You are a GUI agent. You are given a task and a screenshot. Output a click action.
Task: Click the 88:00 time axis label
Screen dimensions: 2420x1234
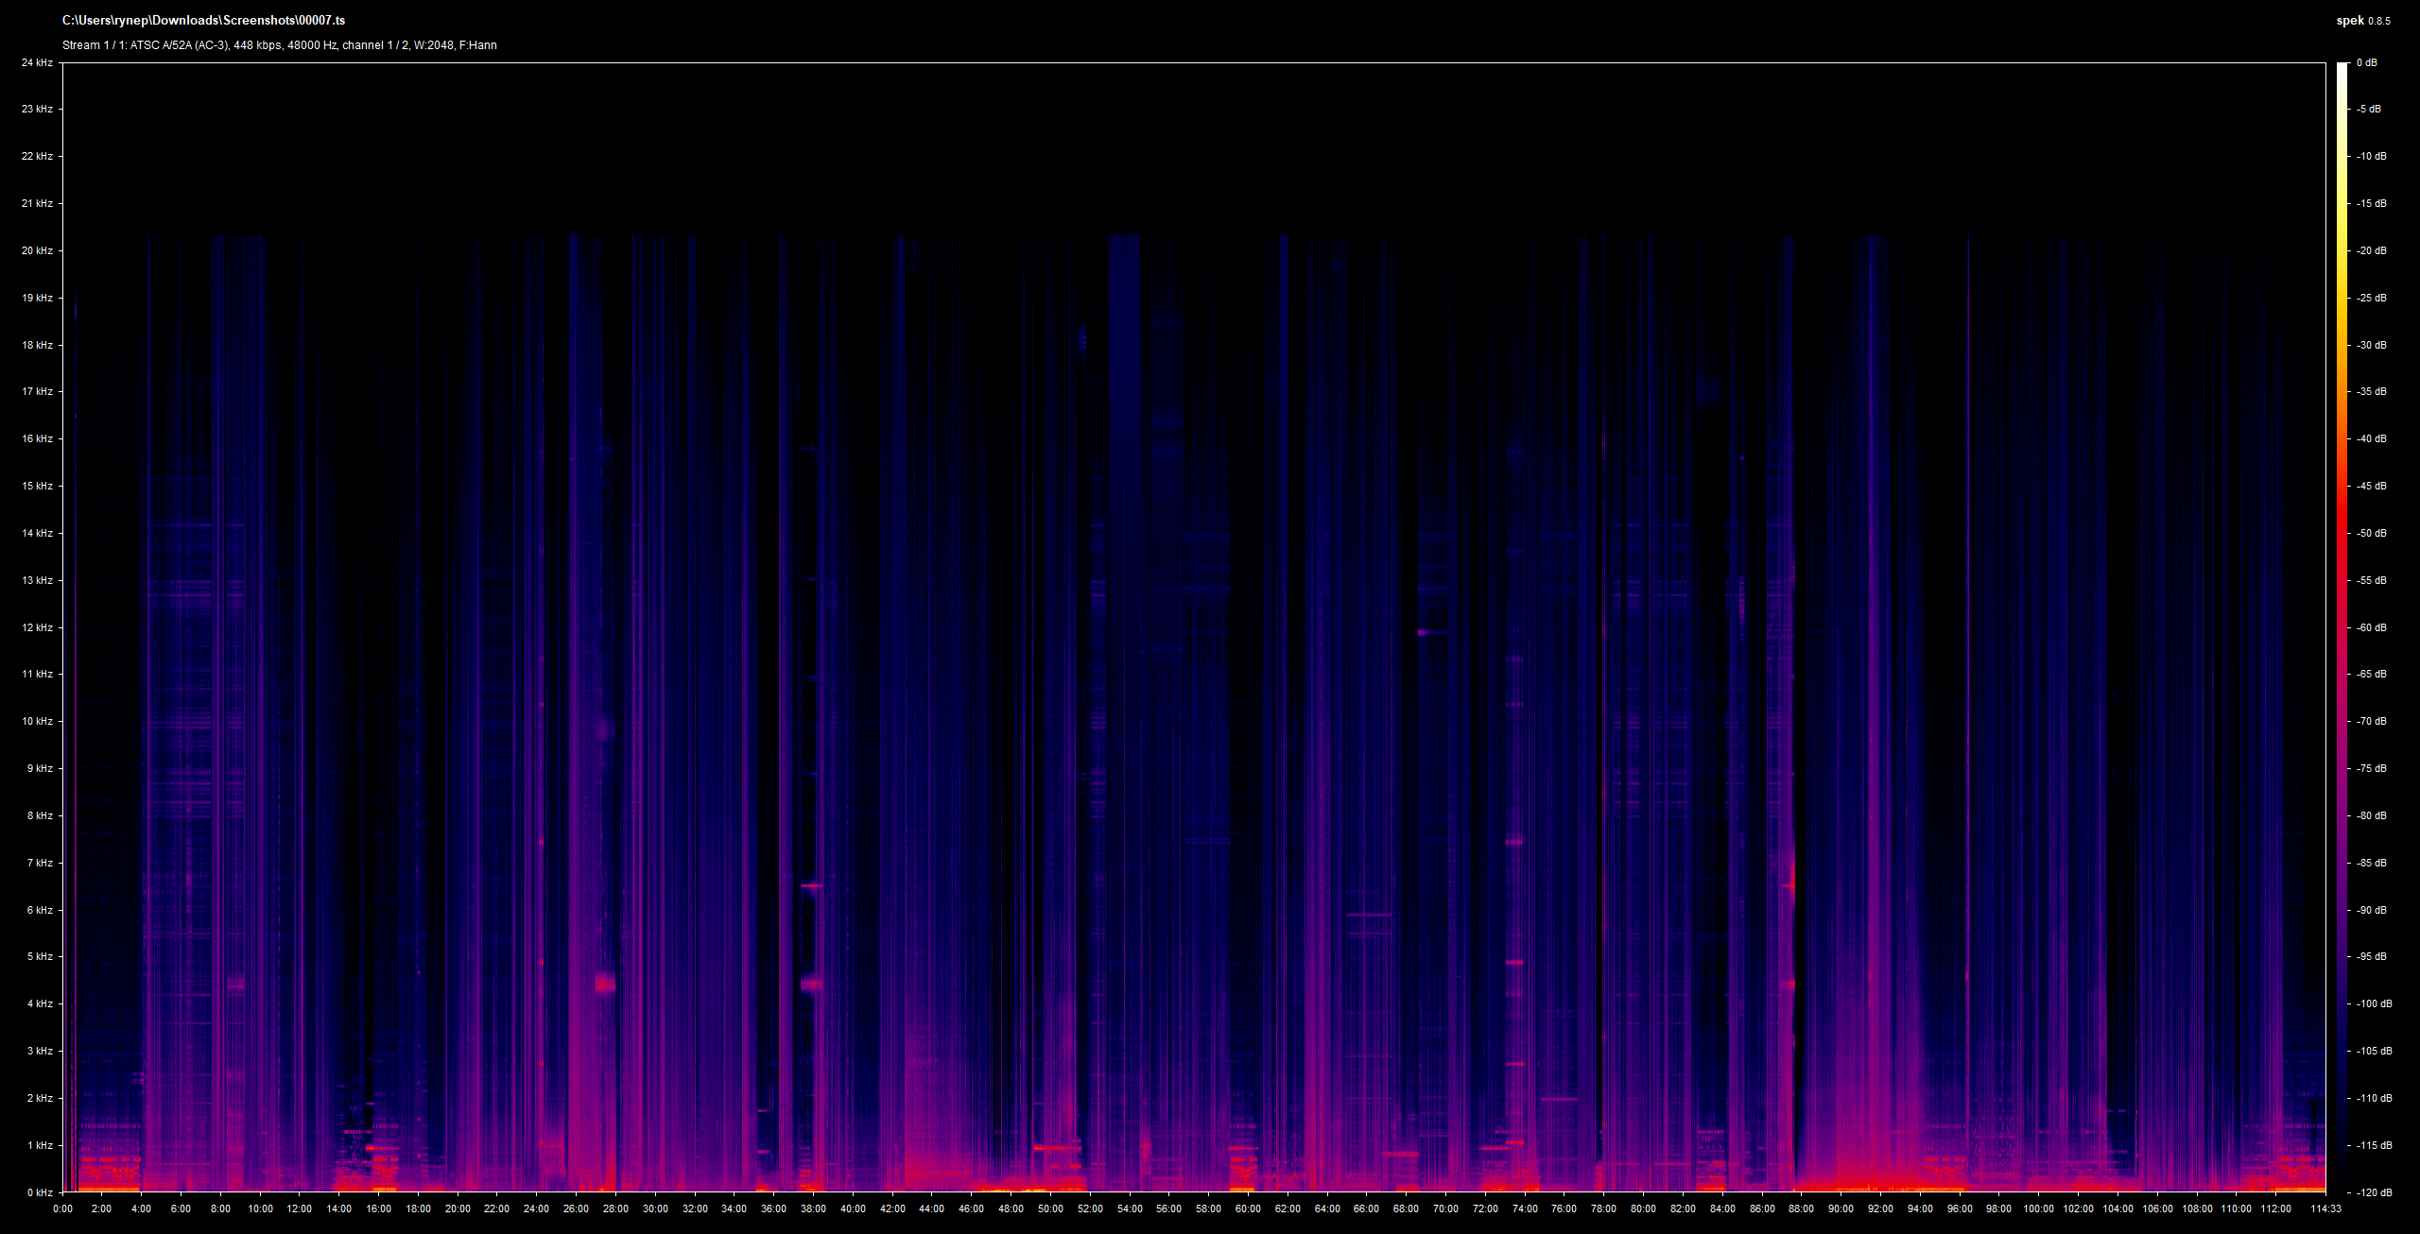pos(1801,1208)
